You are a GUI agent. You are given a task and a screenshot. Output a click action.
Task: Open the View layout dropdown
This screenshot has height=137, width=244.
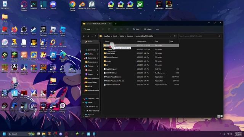tap(148, 29)
